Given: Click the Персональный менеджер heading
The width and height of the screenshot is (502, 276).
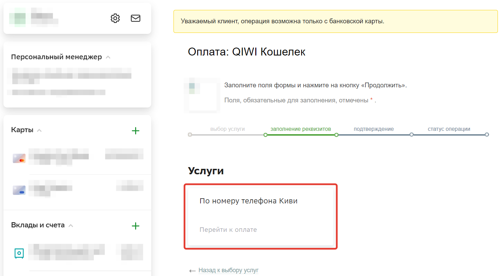Looking at the screenshot, I should [56, 57].
